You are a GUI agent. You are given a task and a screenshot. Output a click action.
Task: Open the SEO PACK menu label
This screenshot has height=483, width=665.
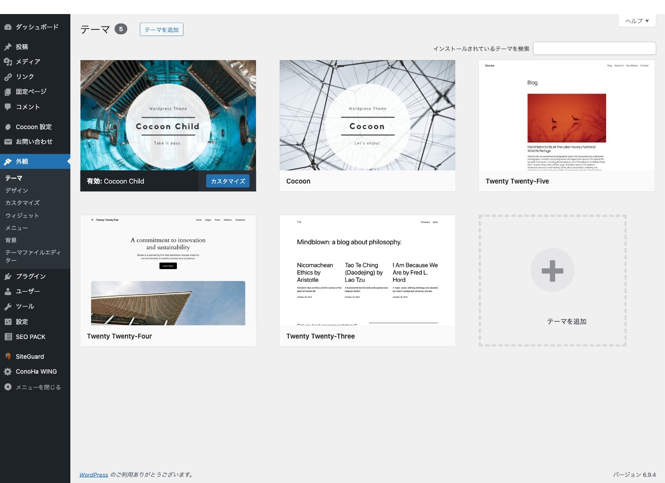tap(31, 337)
